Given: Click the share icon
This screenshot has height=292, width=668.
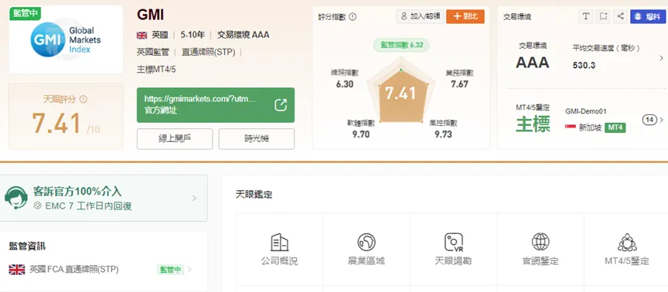Looking at the screenshot, I should coord(620,16).
